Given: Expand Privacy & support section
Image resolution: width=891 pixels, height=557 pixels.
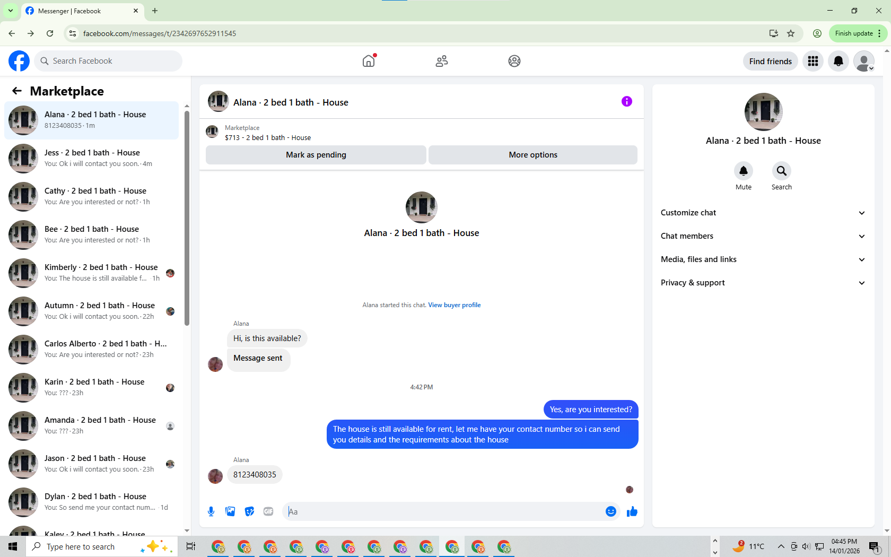Looking at the screenshot, I should point(763,283).
